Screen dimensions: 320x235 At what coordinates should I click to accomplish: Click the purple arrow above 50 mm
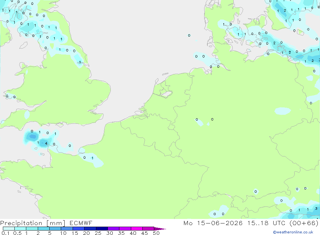pyautogui.click(x=160, y=229)
